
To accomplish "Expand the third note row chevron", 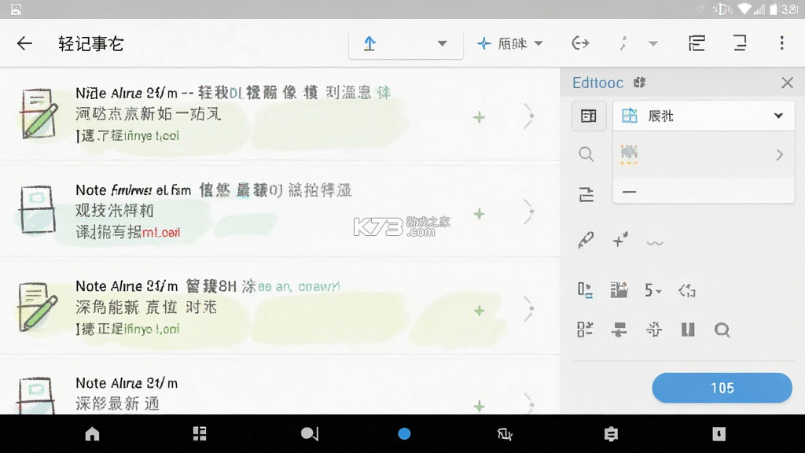I will point(529,308).
